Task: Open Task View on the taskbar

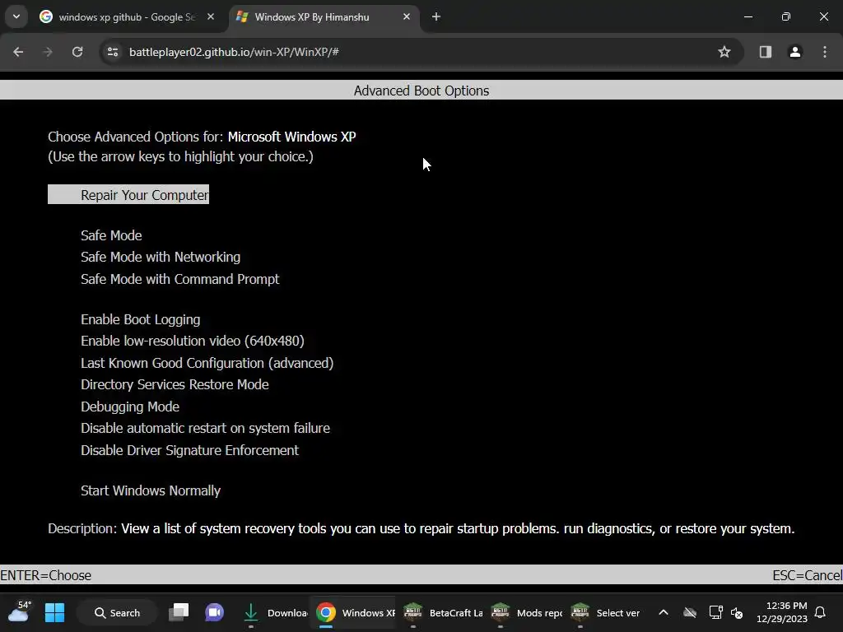Action: click(179, 612)
